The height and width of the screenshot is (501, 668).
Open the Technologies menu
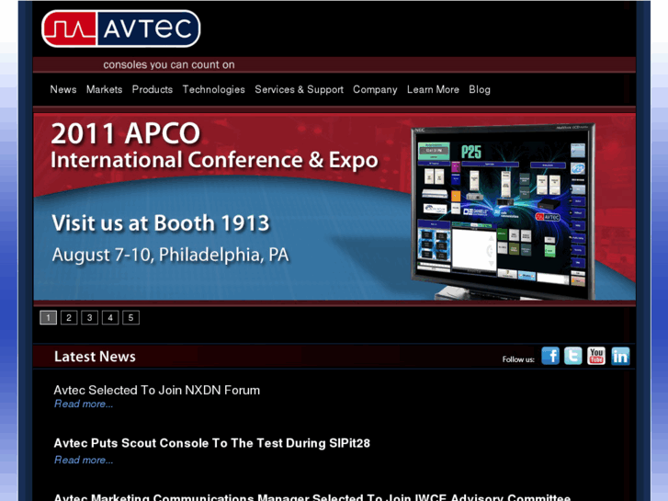pos(214,89)
